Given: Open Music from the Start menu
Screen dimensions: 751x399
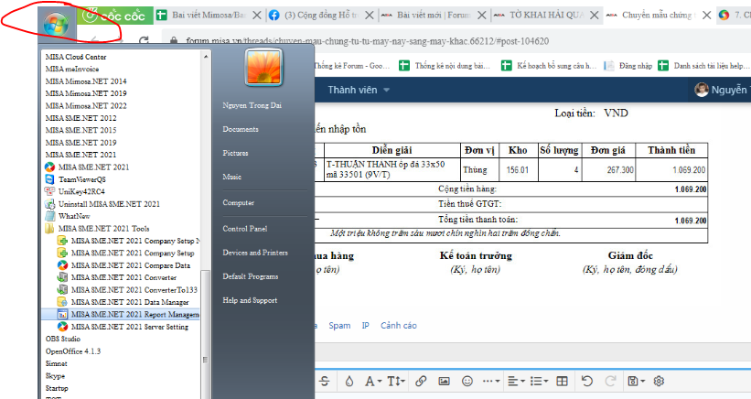Looking at the screenshot, I should coord(231,177).
